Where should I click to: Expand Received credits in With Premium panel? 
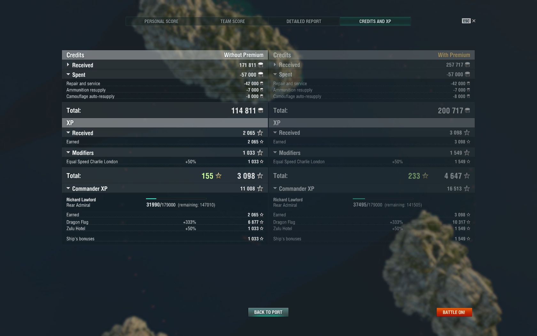275,65
